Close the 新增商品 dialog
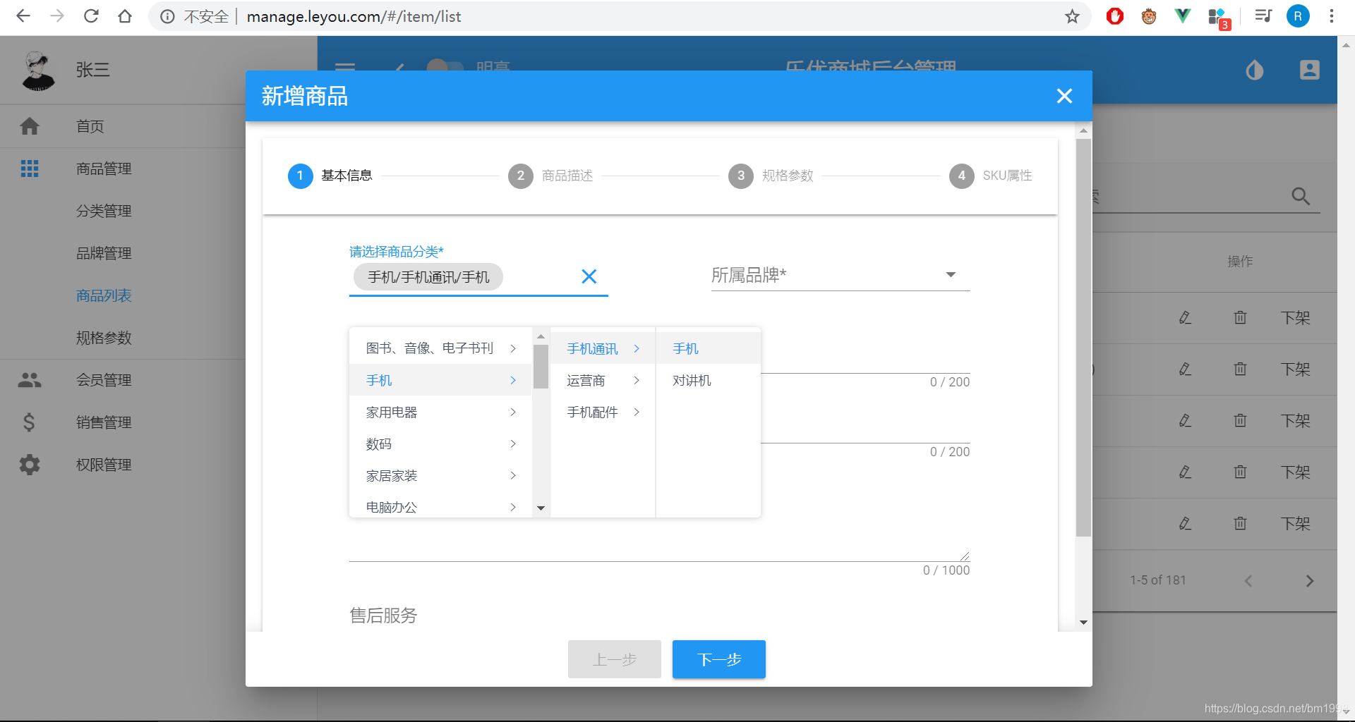This screenshot has height=722, width=1355. point(1064,96)
